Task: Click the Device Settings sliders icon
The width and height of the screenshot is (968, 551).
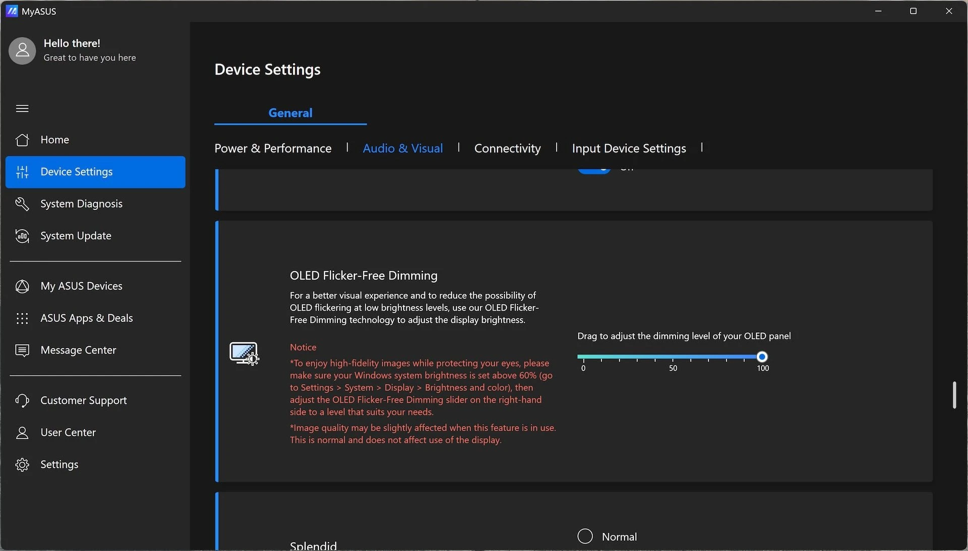Action: click(x=22, y=172)
